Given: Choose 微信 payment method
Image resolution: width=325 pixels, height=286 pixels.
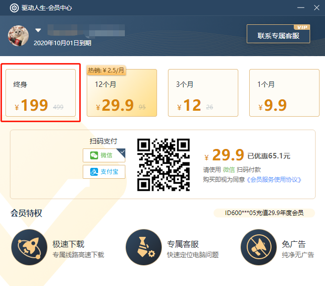Looking at the screenshot, I should tap(104, 155).
